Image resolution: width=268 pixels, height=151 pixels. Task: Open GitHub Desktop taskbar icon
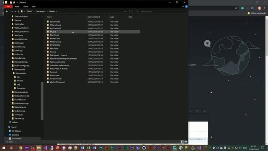pyautogui.click(x=64, y=148)
